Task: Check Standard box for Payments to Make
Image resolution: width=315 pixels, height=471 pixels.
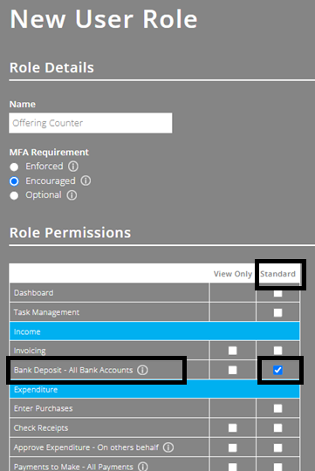Action: 277,467
